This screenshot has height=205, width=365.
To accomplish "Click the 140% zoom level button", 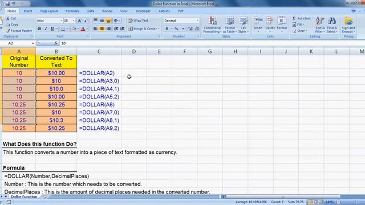I will [330, 202].
